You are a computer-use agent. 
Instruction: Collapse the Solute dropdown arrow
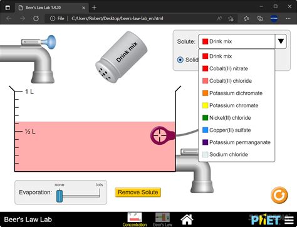click(281, 41)
